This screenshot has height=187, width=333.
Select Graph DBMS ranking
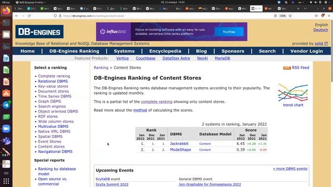point(49,101)
